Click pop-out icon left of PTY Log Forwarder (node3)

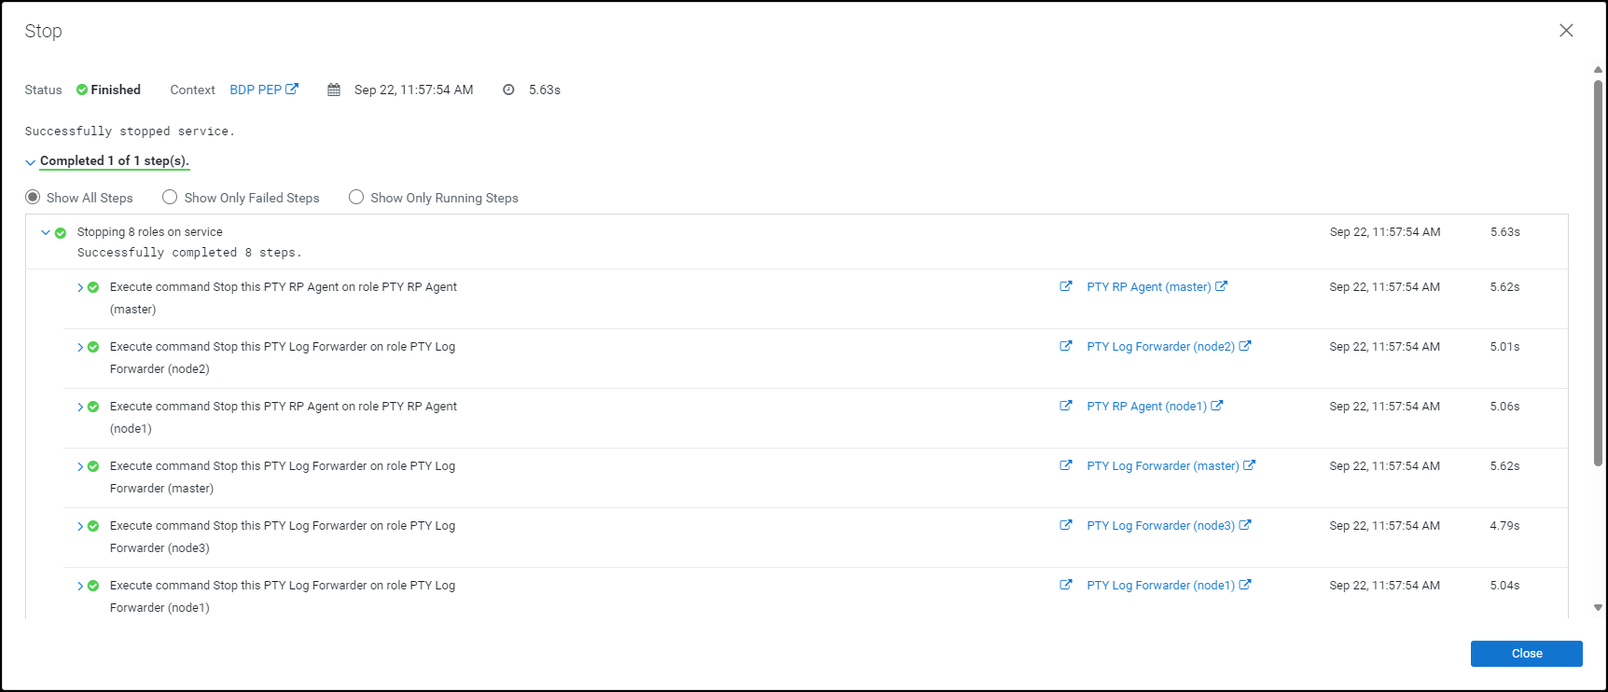click(1065, 525)
